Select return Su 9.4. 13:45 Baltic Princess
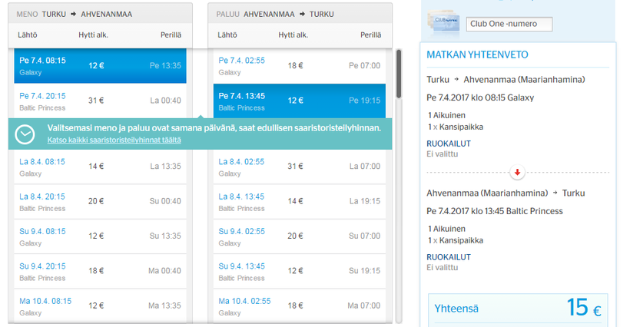The width and height of the screenshot is (630, 327). (300, 271)
